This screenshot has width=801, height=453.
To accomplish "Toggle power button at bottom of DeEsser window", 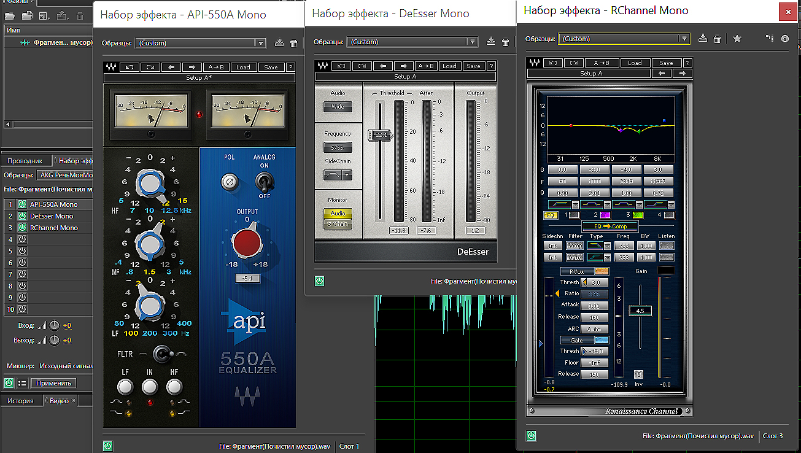I will pyautogui.click(x=319, y=281).
